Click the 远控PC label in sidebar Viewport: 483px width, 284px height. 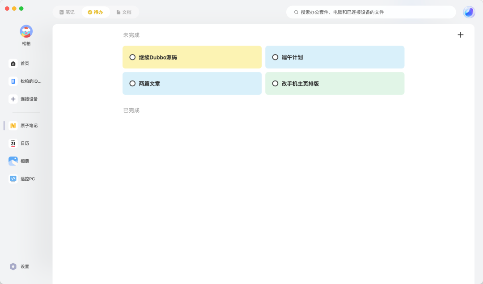click(28, 178)
